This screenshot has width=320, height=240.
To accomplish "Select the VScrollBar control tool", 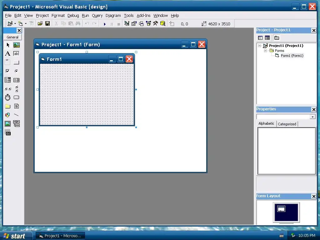I will pos(17,89).
